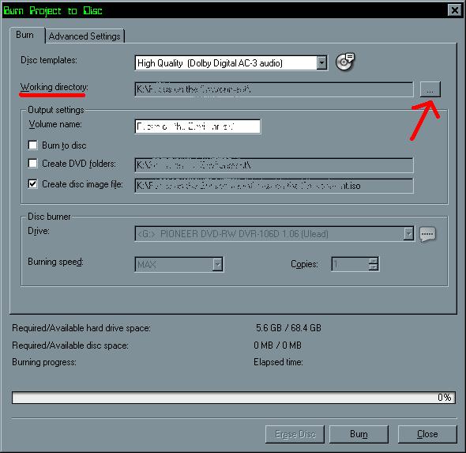Click the Erase Disc button

coord(295,434)
